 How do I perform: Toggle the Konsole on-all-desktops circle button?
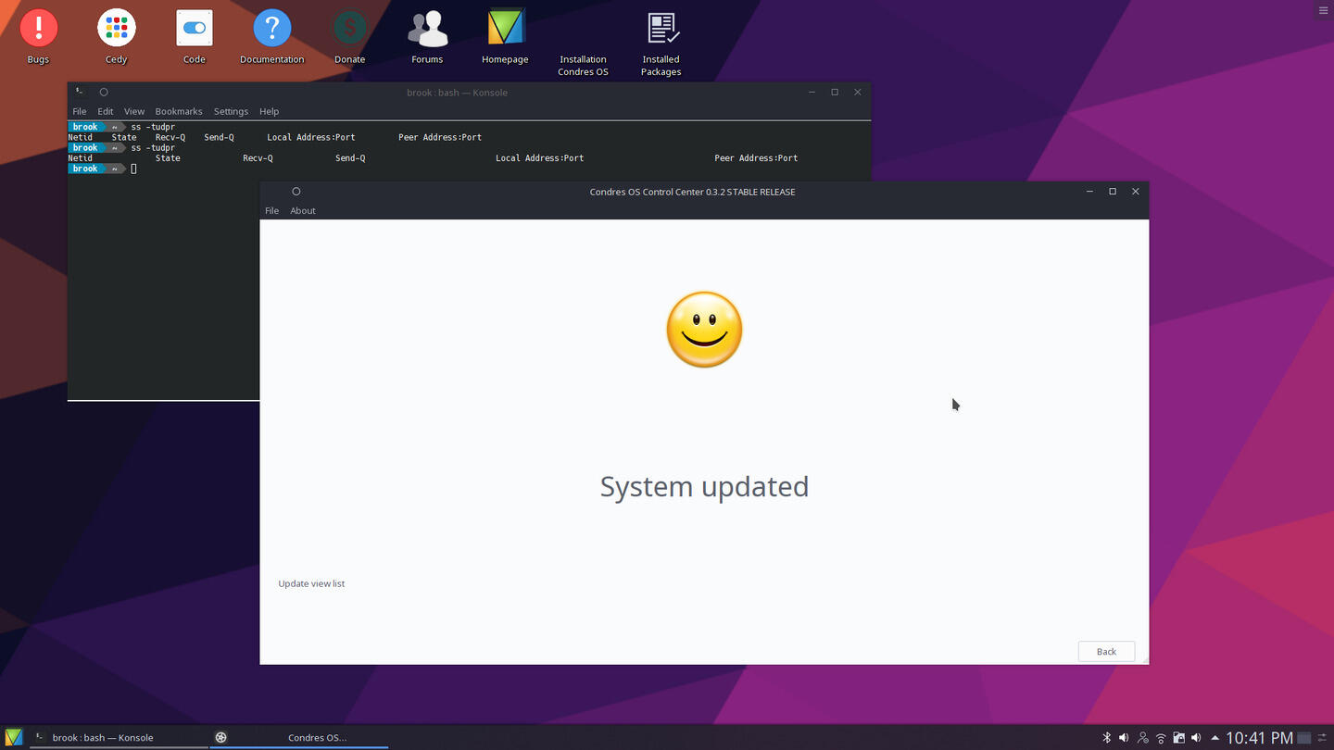point(104,92)
